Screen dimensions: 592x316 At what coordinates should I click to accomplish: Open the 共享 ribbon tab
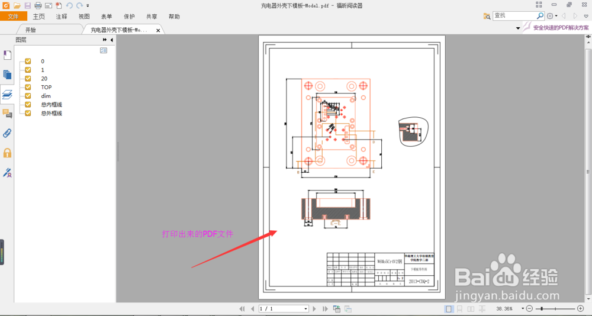point(152,16)
